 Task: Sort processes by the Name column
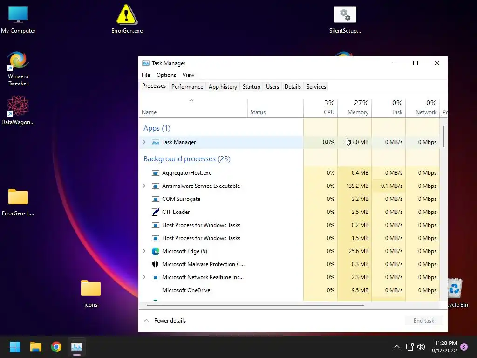[x=193, y=108]
